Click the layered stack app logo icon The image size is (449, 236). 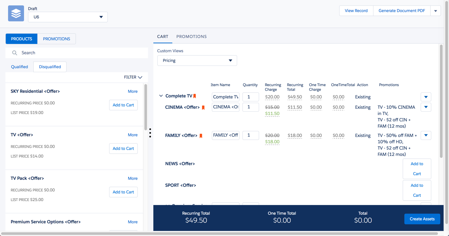tap(16, 13)
